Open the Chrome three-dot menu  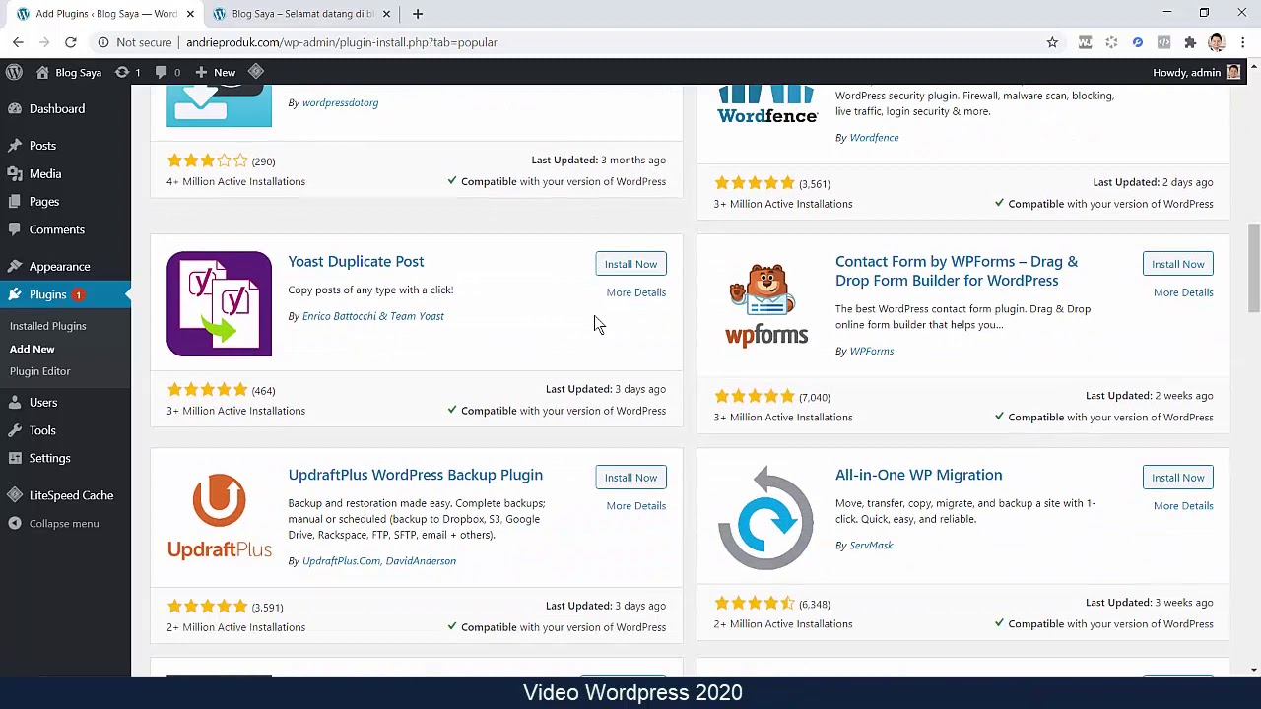point(1242,42)
